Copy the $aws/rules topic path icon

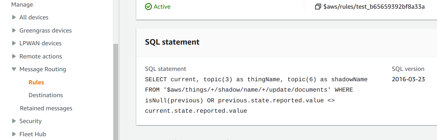point(318,7)
